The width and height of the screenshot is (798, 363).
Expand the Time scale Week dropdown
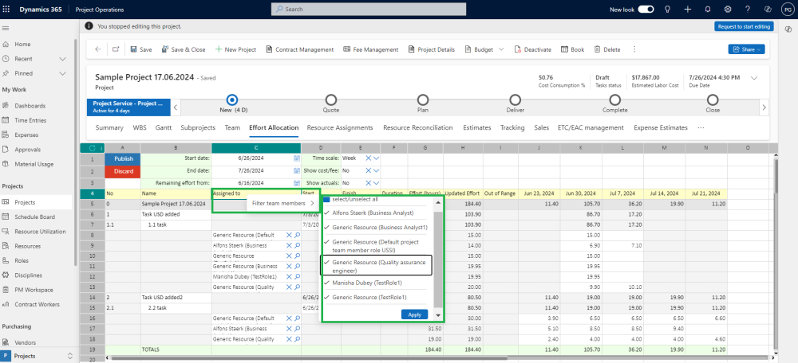376,158
